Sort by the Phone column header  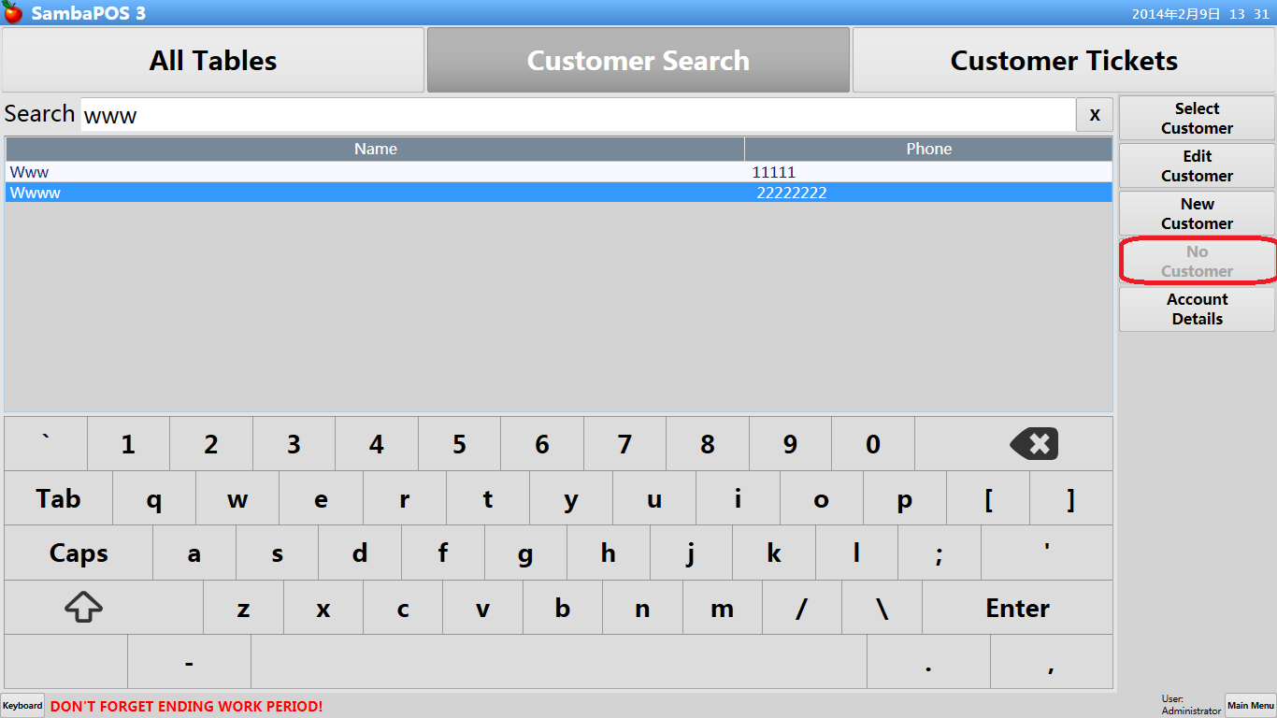click(x=928, y=149)
